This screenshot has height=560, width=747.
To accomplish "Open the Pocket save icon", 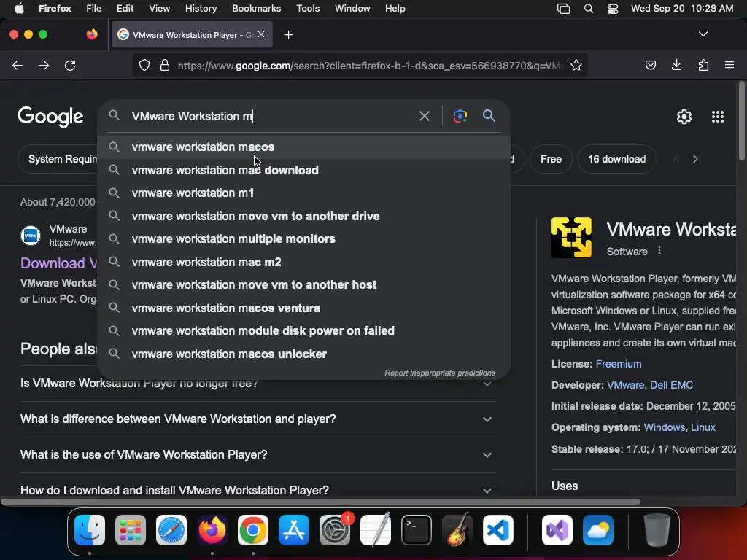I will click(650, 65).
